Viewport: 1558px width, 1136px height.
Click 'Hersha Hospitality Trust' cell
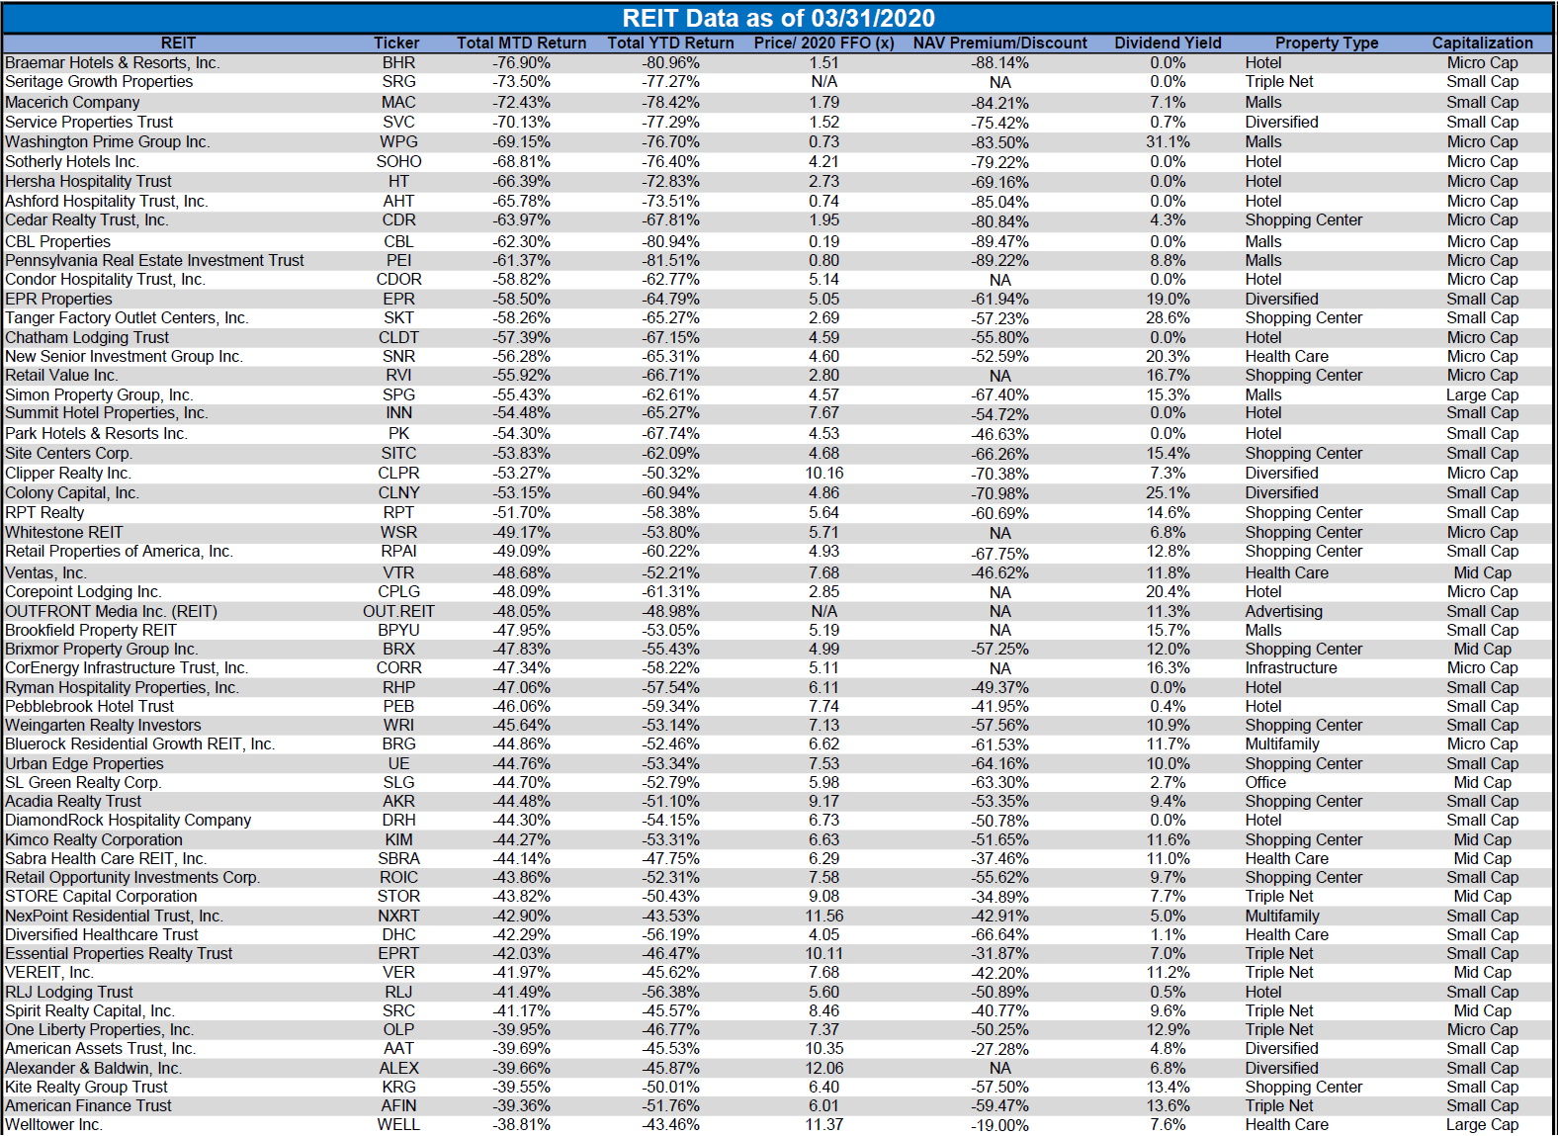pos(88,182)
